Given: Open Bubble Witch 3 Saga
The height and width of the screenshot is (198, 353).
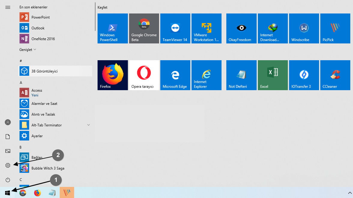Looking at the screenshot, I should 55,168.
